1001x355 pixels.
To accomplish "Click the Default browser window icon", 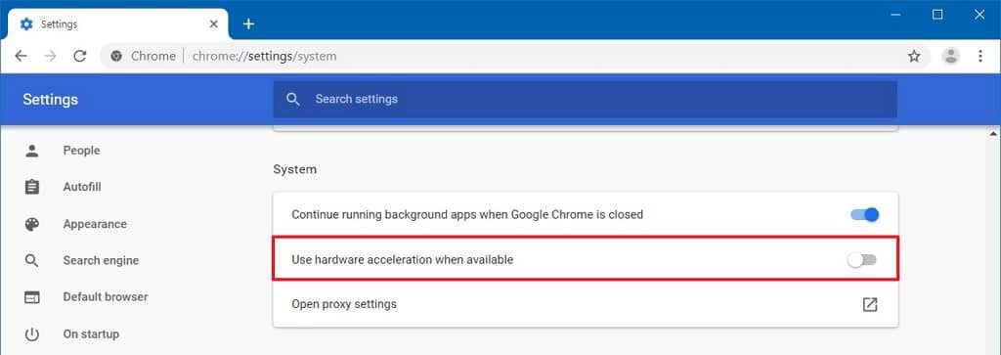I will point(32,297).
